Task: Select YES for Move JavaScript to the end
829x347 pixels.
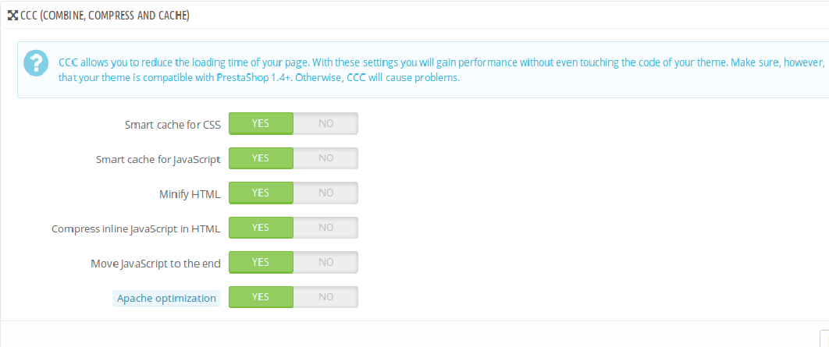Action: click(x=261, y=263)
